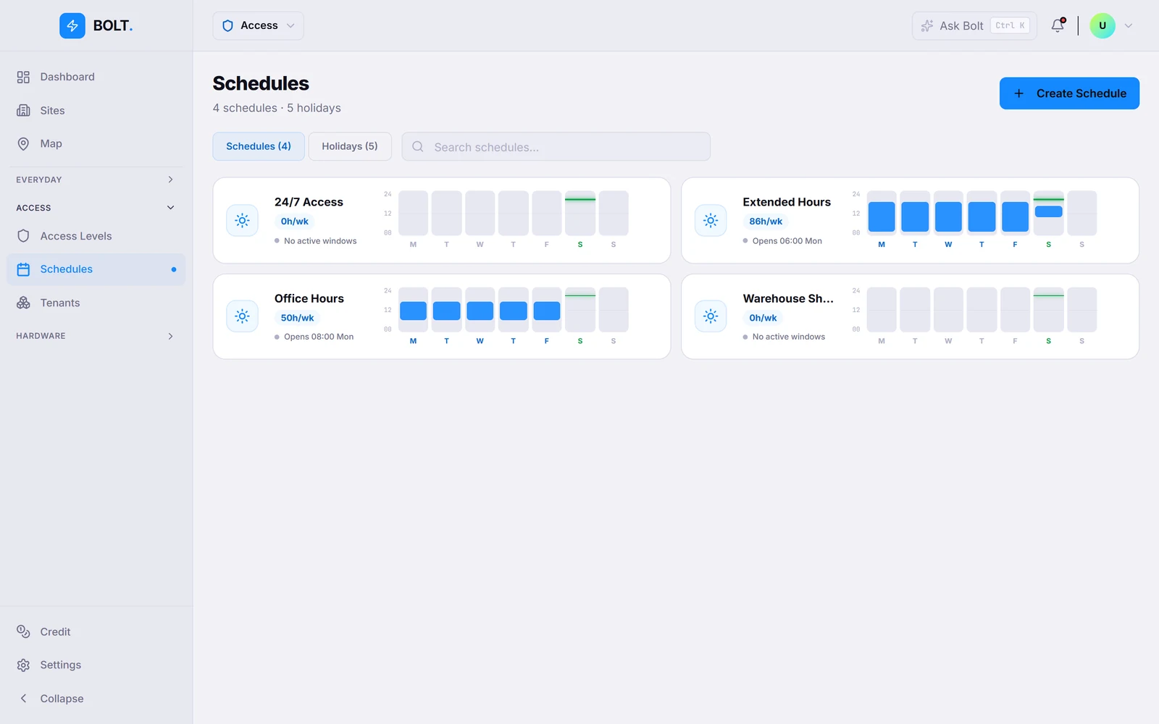Image resolution: width=1159 pixels, height=724 pixels.
Task: Open the Office Hours schedule title
Action: tap(309, 298)
